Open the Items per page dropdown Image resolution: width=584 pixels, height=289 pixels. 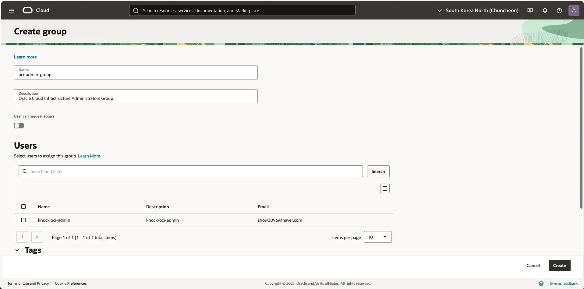click(x=377, y=237)
